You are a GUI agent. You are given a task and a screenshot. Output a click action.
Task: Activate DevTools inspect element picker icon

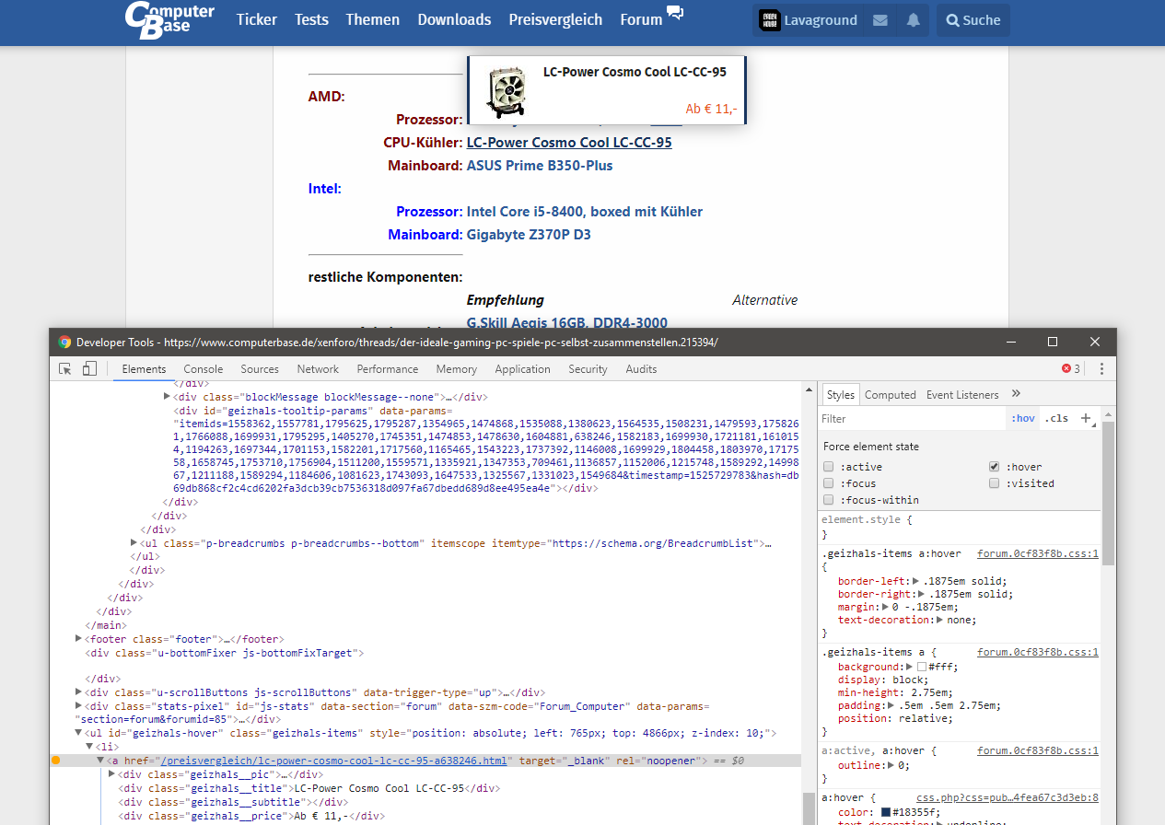tap(65, 368)
